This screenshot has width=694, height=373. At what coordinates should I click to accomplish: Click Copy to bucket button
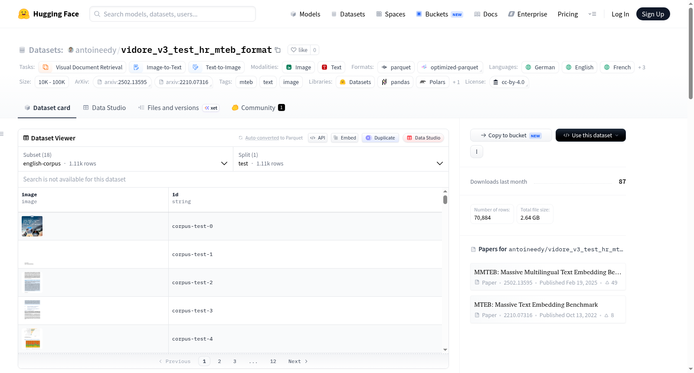tap(511, 135)
